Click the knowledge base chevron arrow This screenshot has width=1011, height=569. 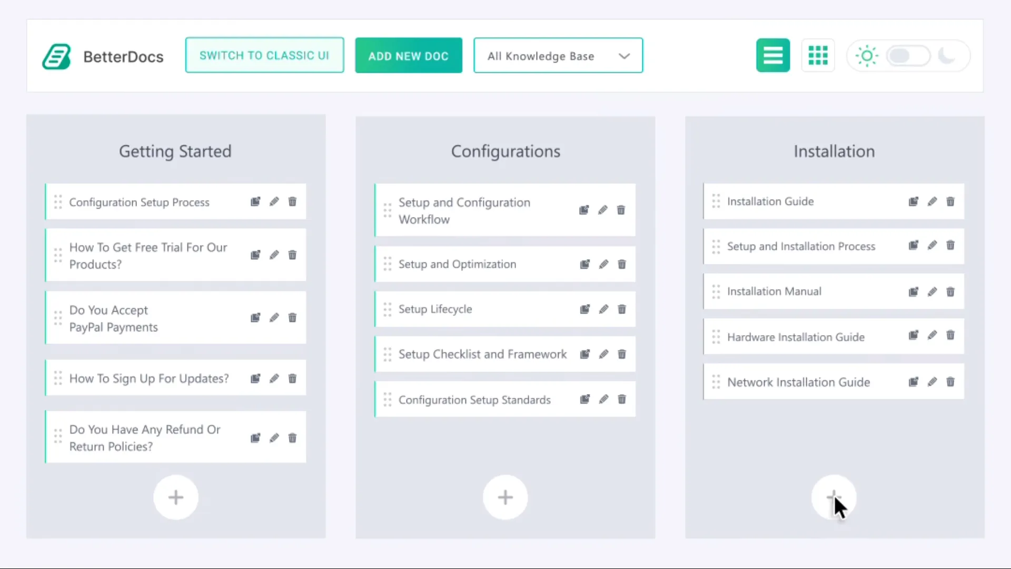click(624, 55)
